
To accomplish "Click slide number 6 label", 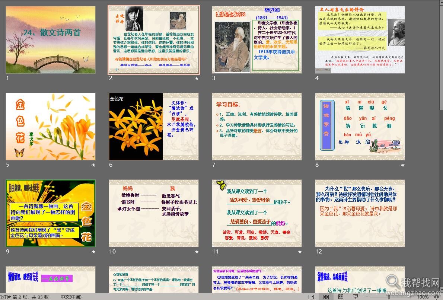I will (111, 165).
